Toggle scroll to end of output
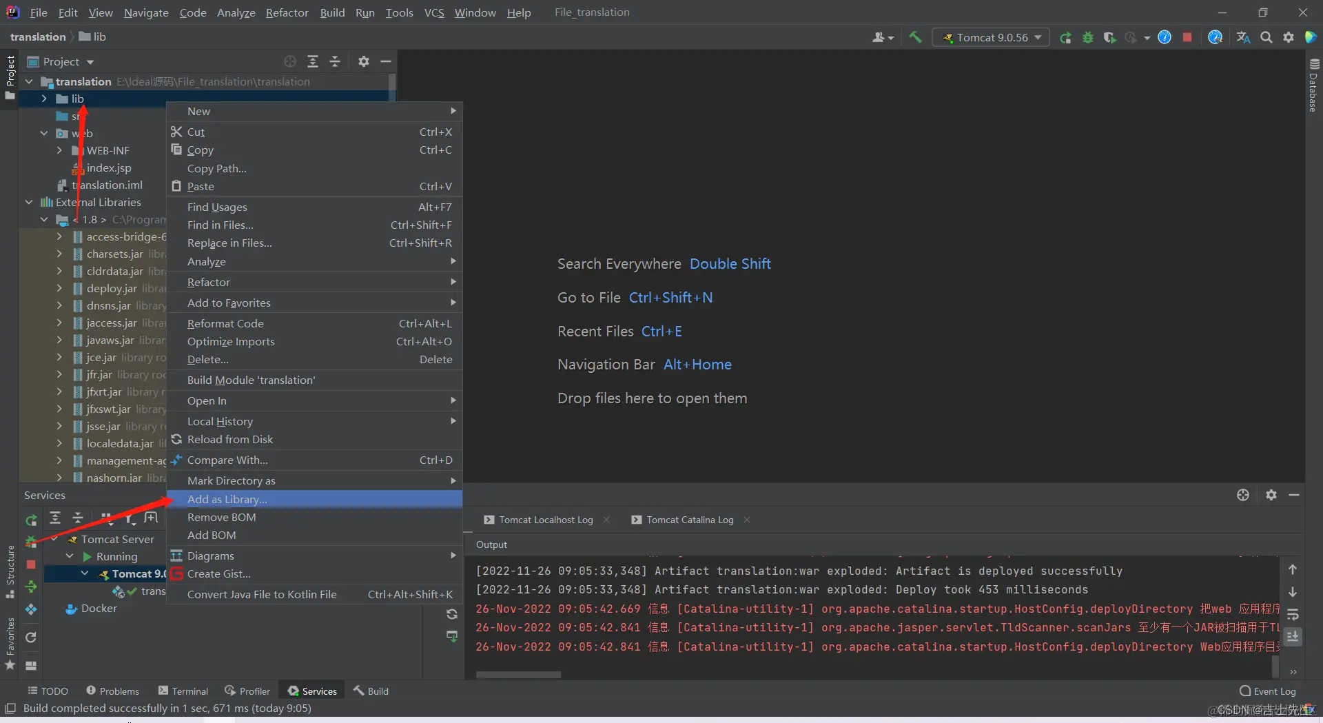1323x723 pixels. pos(1293,636)
